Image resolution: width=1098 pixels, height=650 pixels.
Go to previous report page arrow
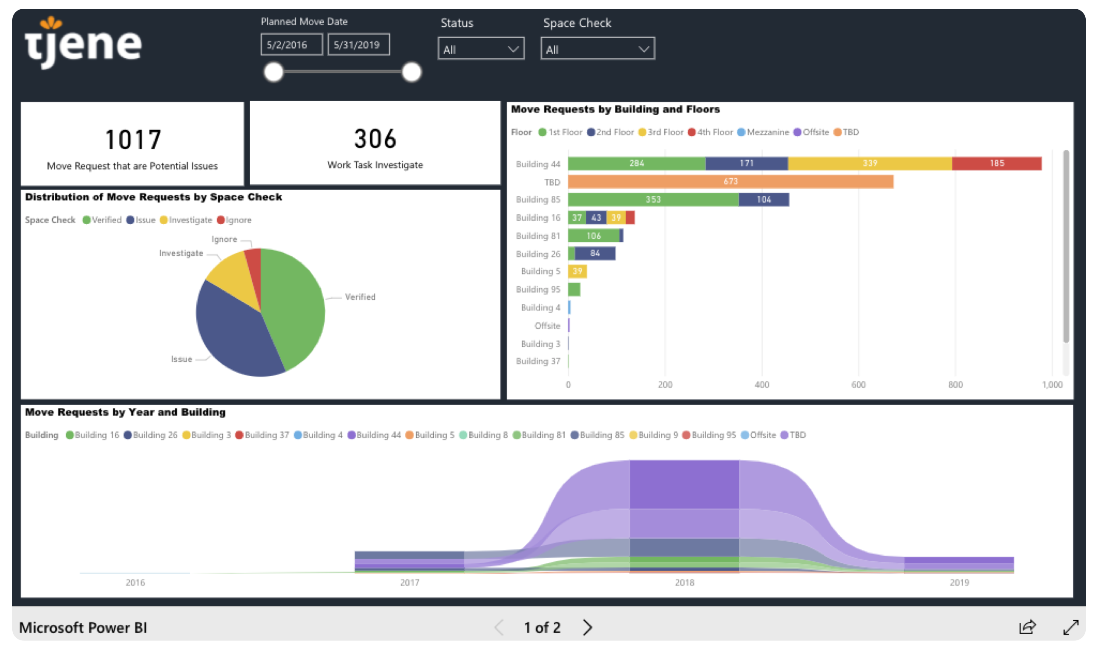coord(499,627)
